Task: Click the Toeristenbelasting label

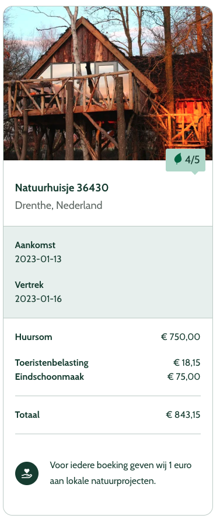Action: [52, 363]
